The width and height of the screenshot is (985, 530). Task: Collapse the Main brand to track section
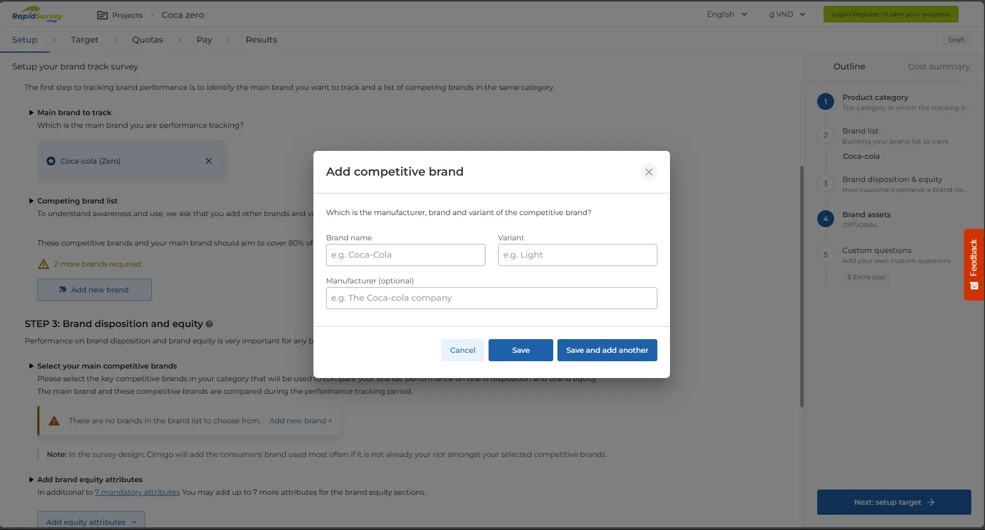[32, 113]
